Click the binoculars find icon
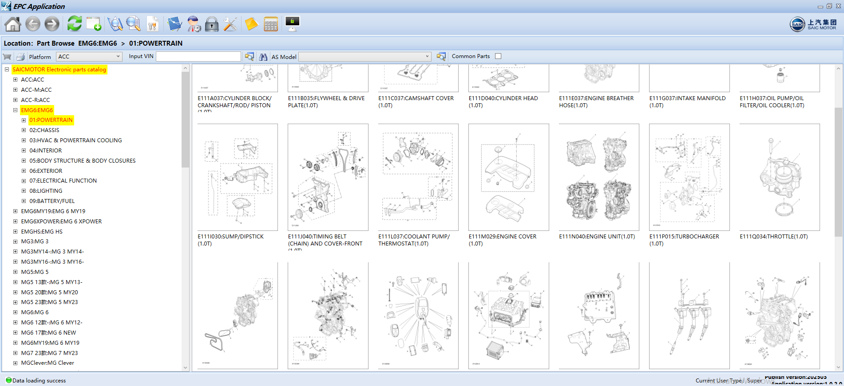The height and width of the screenshot is (386, 844). coord(263,57)
